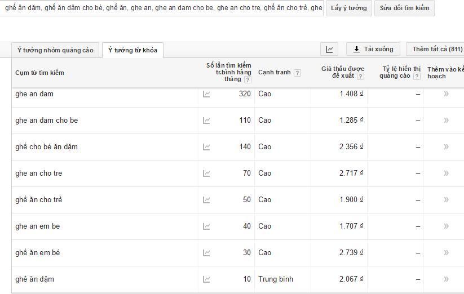Add 'ghe an dam cho be' to plan
Viewport: 464px width, 294px height.
(446, 121)
